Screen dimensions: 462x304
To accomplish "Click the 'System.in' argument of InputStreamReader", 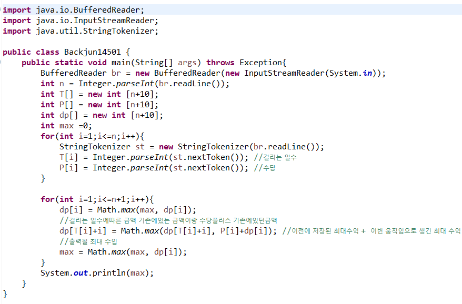I will tap(350, 73).
